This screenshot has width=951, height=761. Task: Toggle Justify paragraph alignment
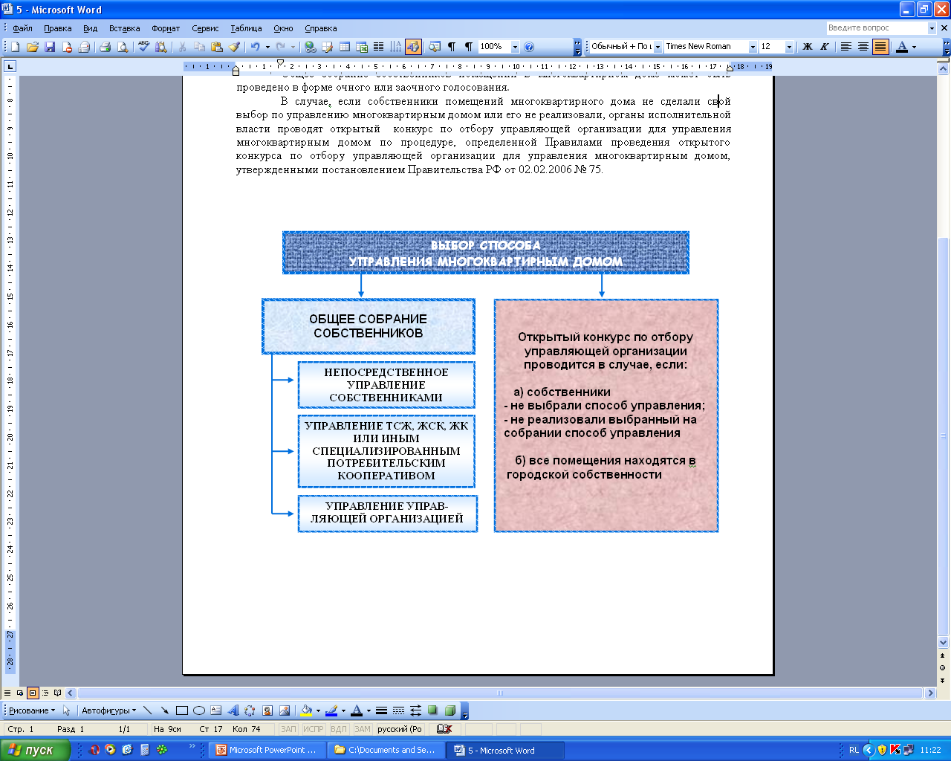[x=880, y=46]
